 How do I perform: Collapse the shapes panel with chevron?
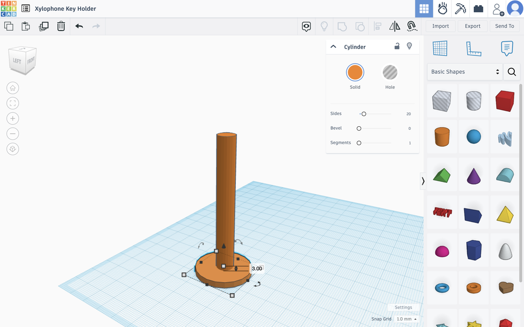[423, 181]
